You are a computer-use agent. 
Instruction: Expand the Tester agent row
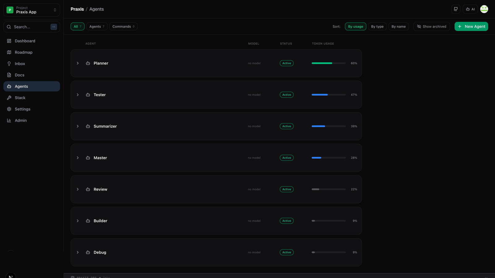pos(78,95)
